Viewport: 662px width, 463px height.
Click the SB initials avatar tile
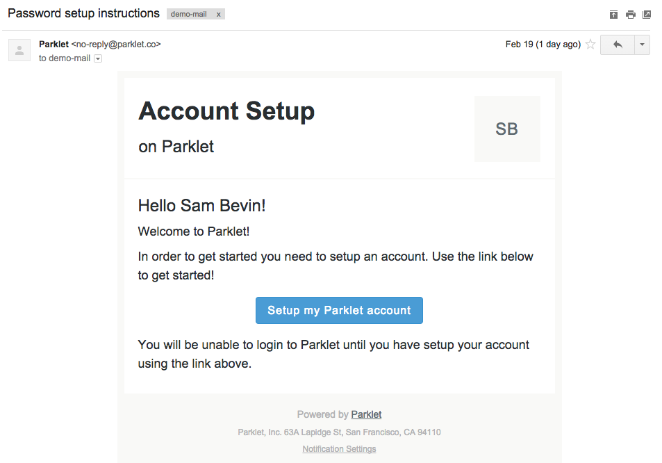pyautogui.click(x=507, y=129)
